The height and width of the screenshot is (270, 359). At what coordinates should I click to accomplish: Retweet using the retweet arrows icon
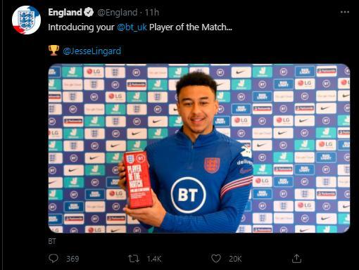point(134,259)
